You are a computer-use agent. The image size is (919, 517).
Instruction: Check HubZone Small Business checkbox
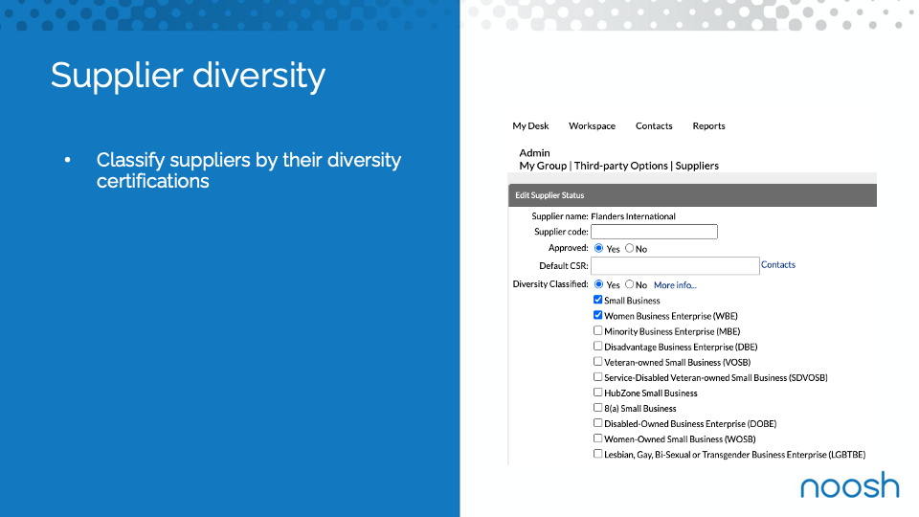597,393
